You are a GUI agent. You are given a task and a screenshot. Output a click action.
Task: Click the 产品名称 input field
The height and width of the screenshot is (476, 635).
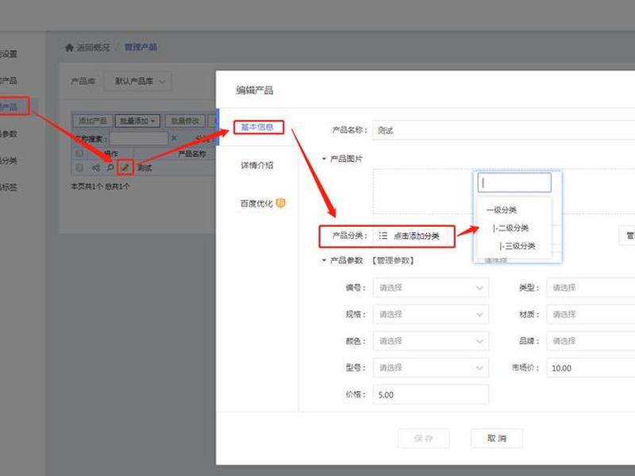(x=504, y=130)
